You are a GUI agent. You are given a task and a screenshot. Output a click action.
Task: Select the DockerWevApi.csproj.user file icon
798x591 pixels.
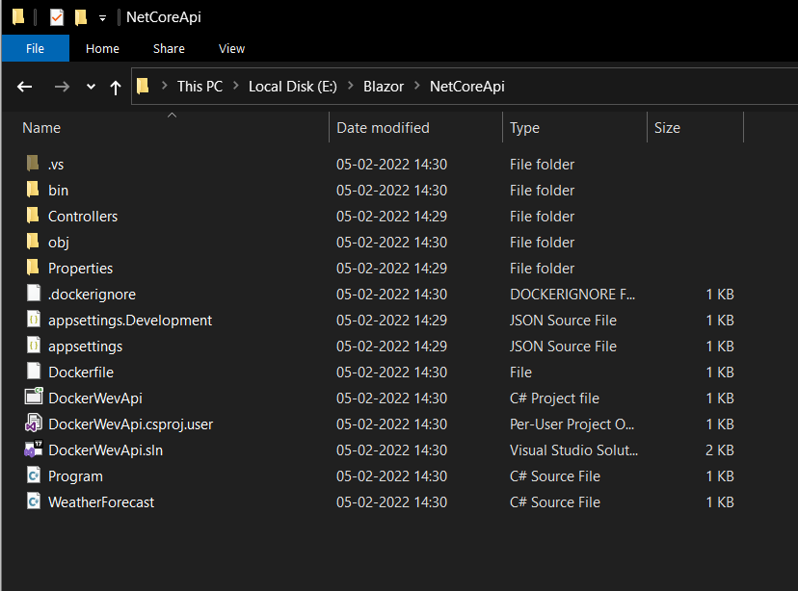(x=33, y=424)
